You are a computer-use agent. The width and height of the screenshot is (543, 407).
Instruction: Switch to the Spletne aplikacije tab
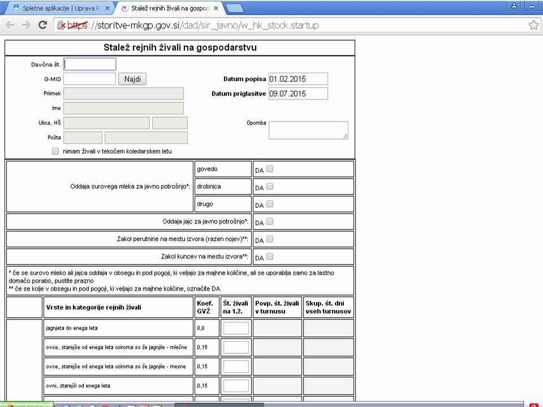click(61, 8)
